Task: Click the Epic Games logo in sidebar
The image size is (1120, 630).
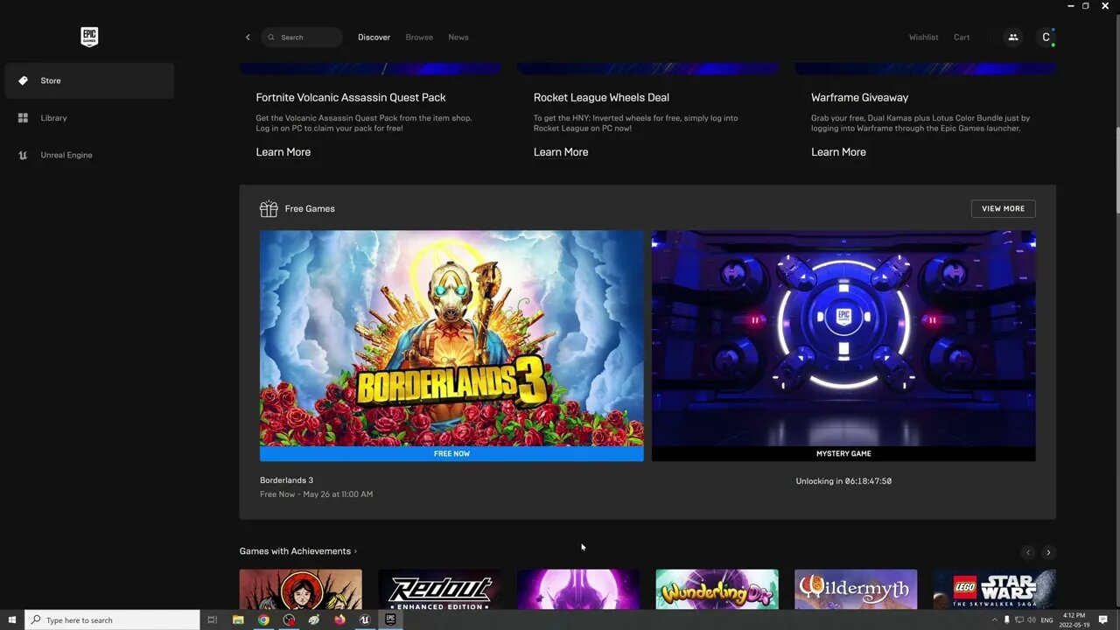Action: 89,37
